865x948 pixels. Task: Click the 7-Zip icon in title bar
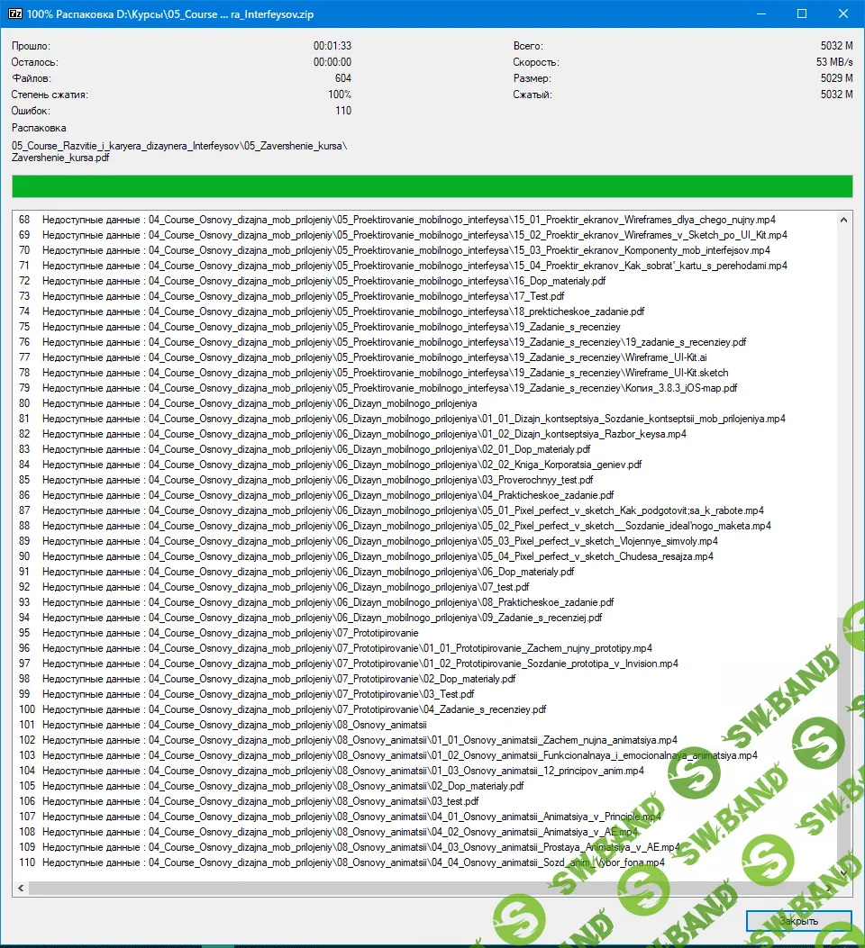(x=14, y=14)
